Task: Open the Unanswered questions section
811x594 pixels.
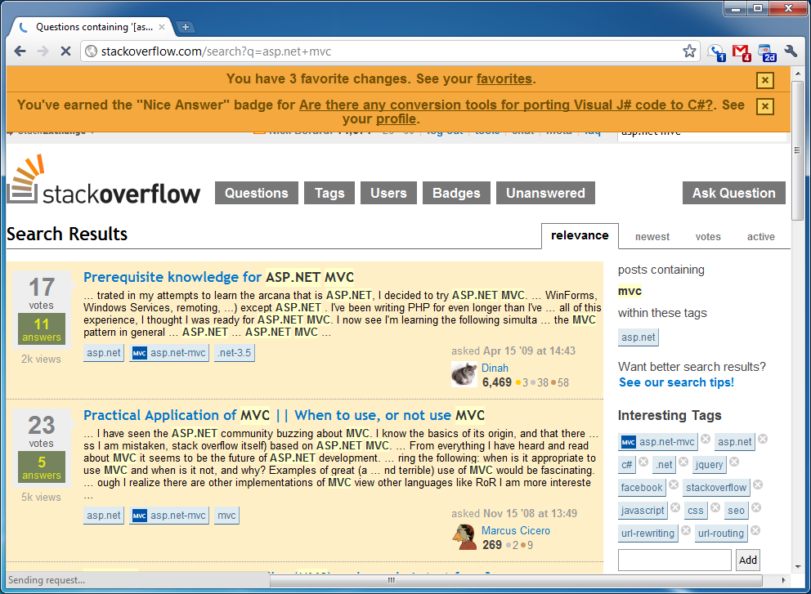Action: pyautogui.click(x=545, y=193)
